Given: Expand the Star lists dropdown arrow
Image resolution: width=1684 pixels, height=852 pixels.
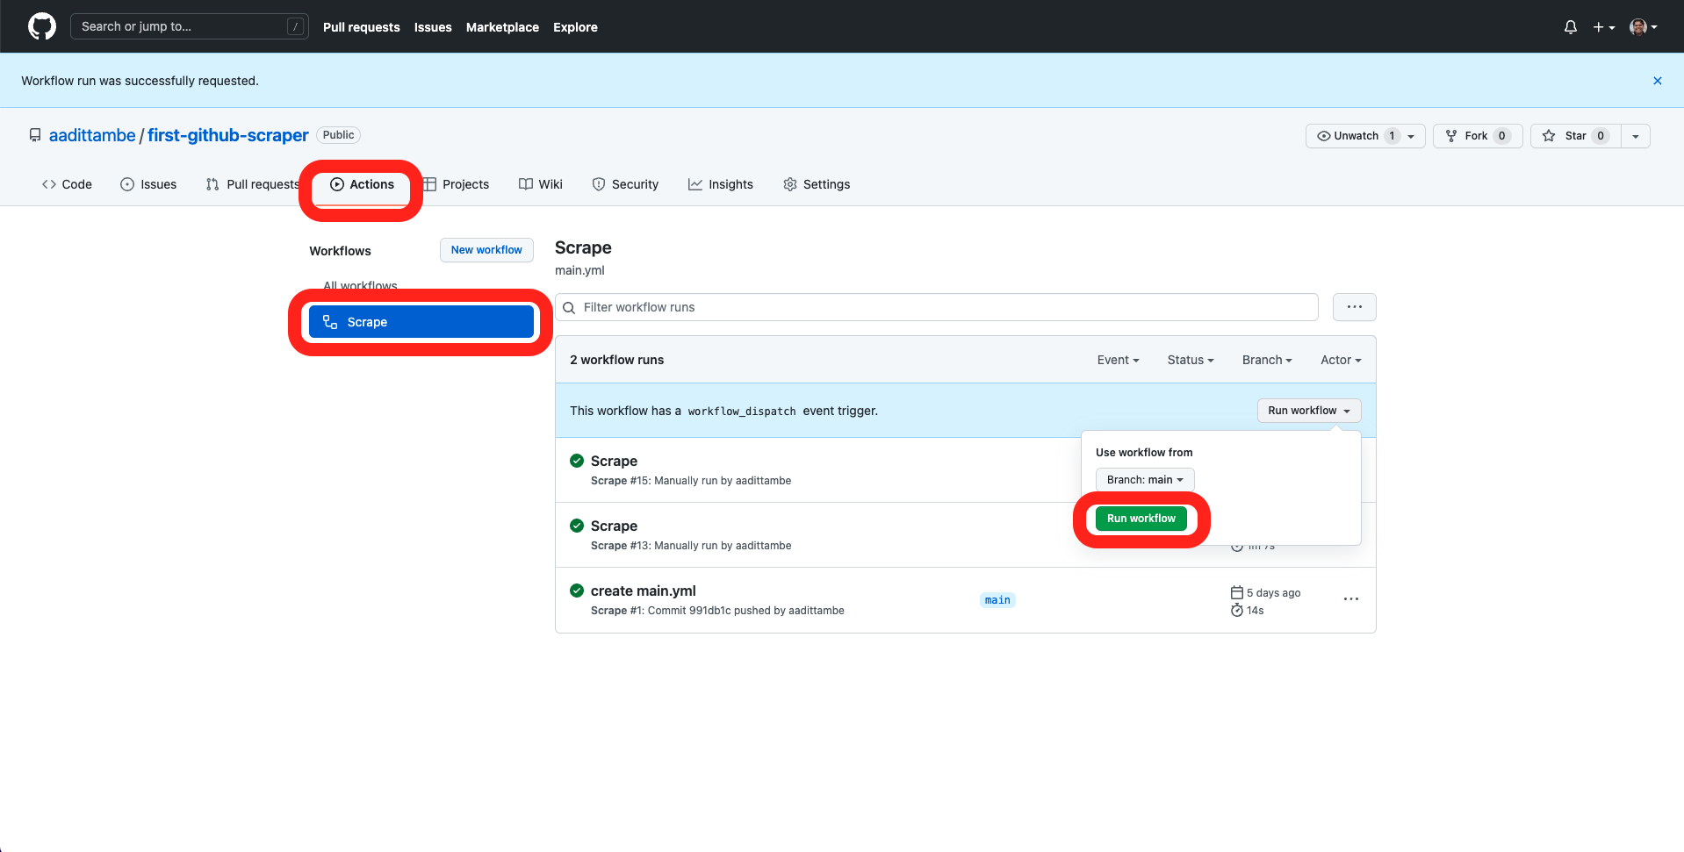Looking at the screenshot, I should pos(1636,136).
